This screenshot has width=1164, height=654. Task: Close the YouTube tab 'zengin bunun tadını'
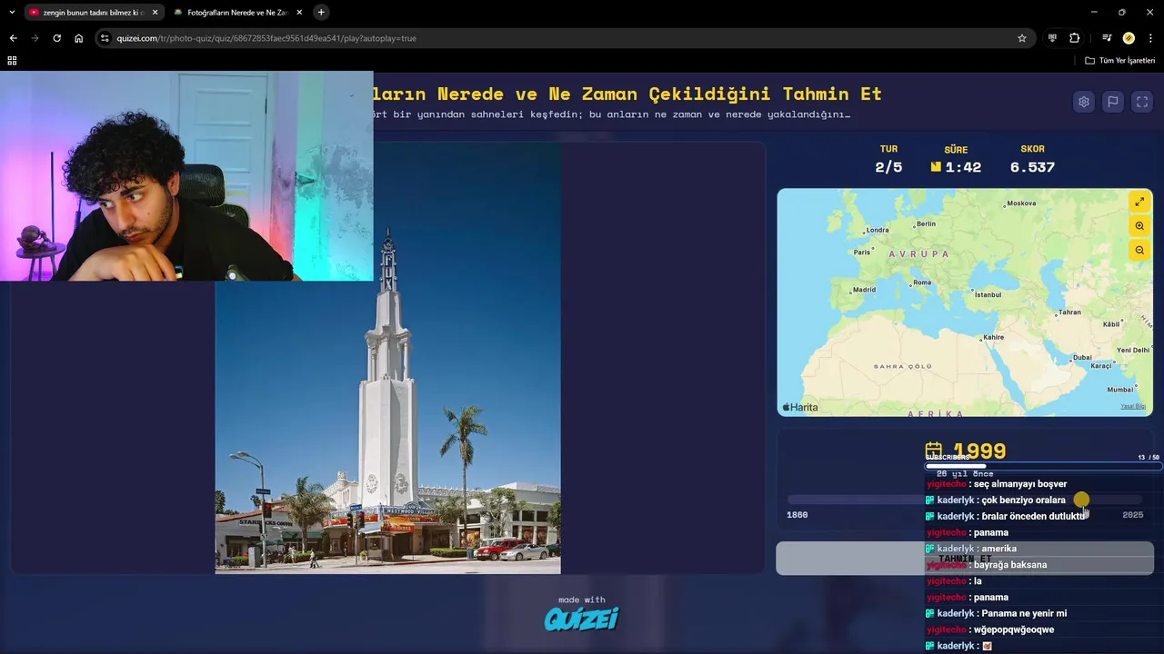[x=155, y=12]
